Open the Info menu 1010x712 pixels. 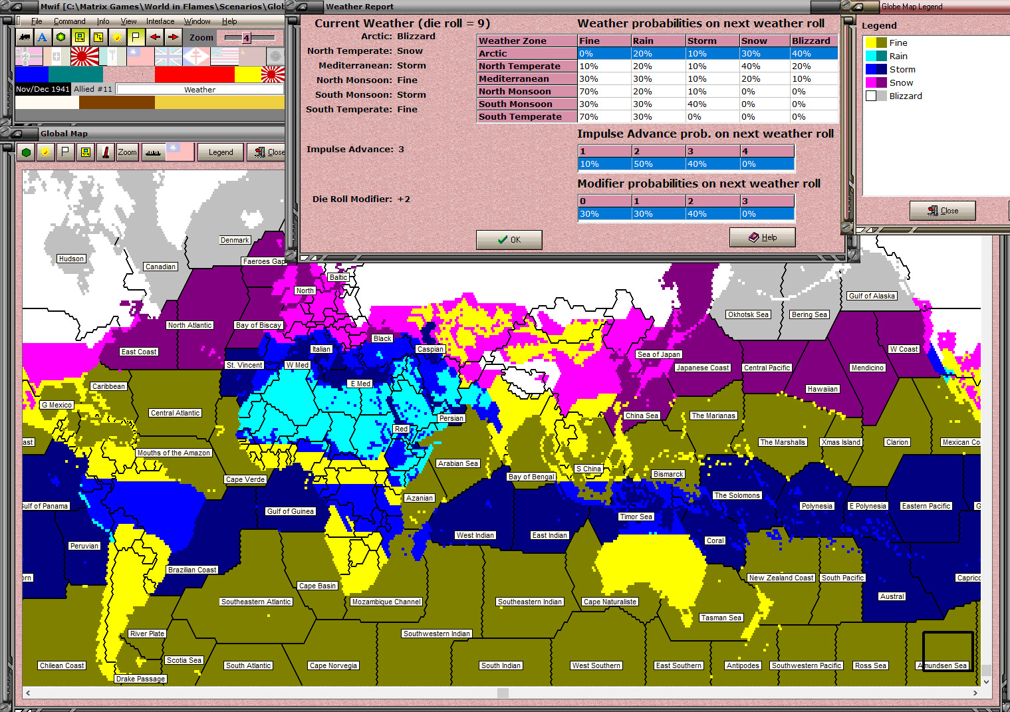tap(103, 21)
